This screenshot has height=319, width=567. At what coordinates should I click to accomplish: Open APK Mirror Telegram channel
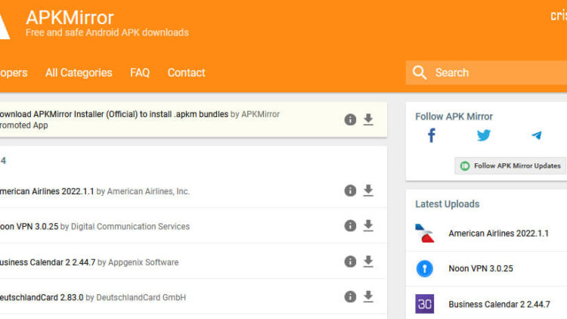[536, 136]
